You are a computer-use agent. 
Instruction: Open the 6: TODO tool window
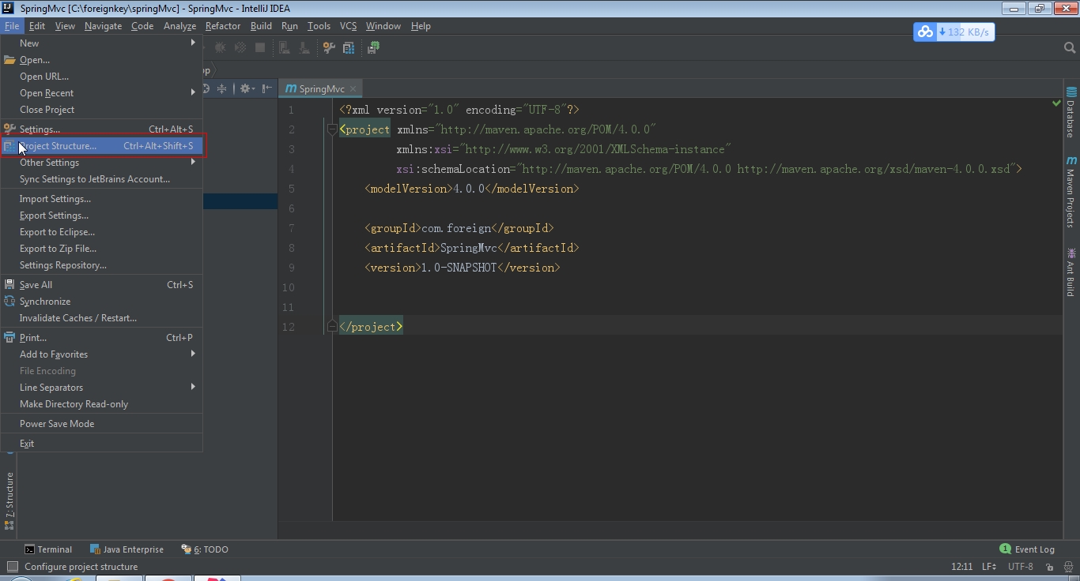(205, 549)
